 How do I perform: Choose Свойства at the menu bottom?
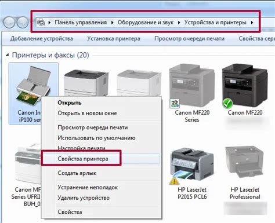(x=70, y=212)
